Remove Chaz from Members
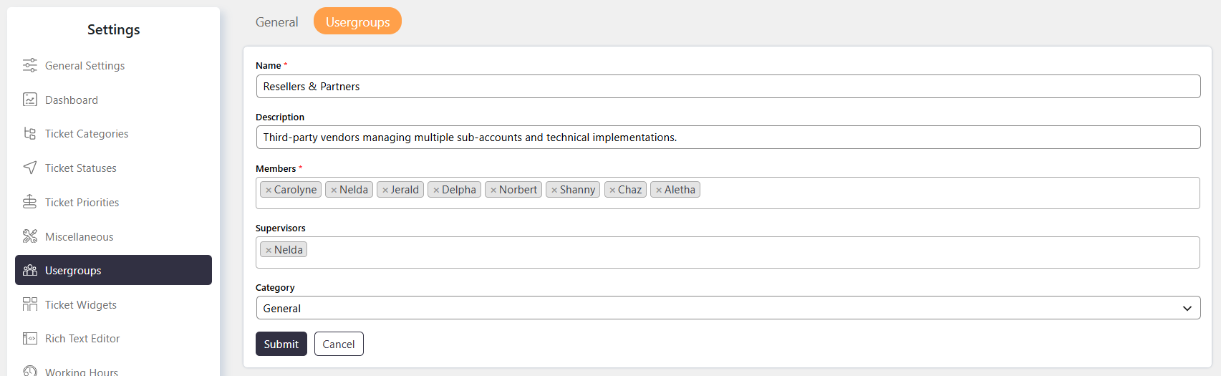 pos(612,190)
